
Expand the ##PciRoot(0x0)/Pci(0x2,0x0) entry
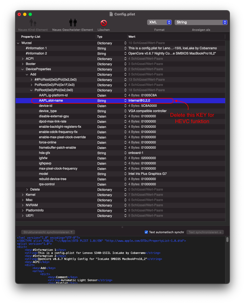click(31, 80)
